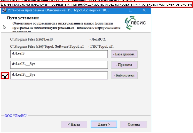Click the '- ГИС TopoL xT.' label
This screenshot has height=133, width=193.
coord(101,46)
